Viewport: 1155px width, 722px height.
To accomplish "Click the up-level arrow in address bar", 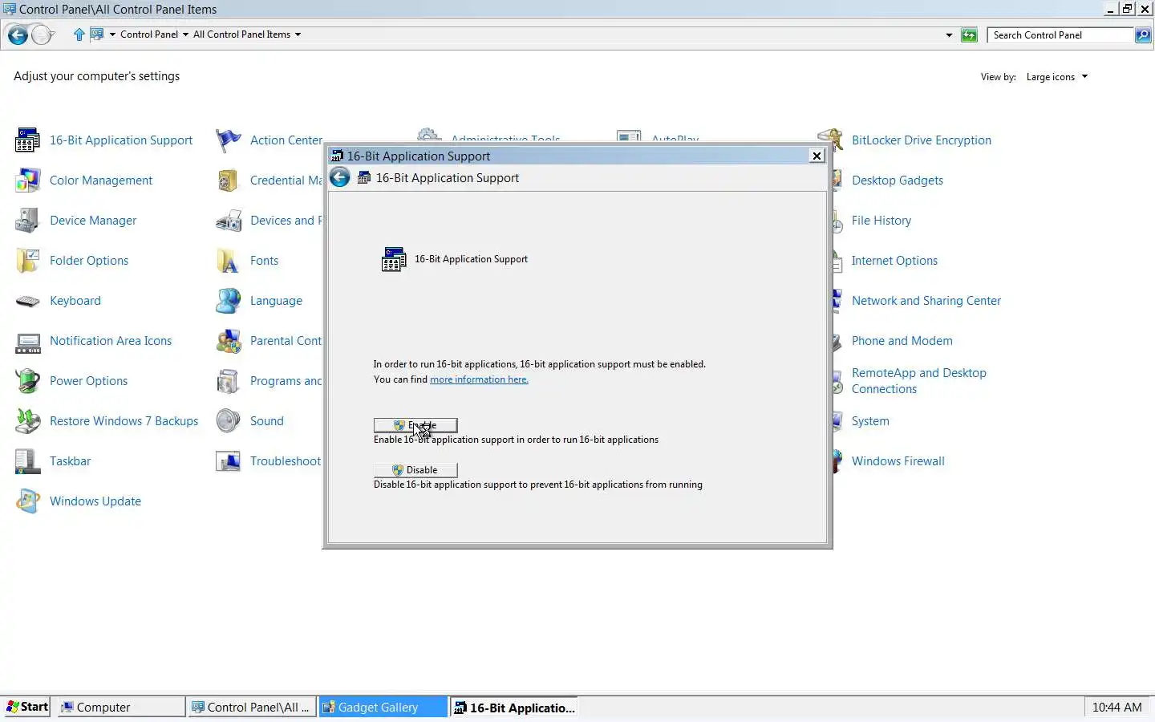I will (79, 34).
